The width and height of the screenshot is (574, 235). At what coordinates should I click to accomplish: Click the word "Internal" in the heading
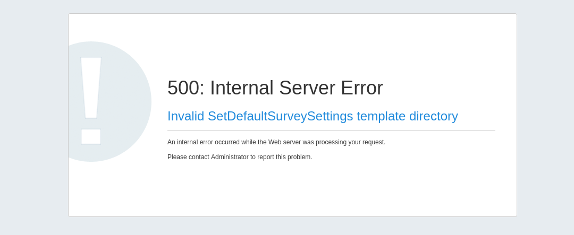click(241, 88)
